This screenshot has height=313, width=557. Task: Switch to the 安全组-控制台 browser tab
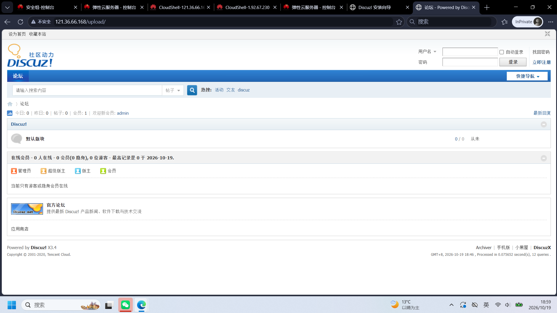coord(47,7)
